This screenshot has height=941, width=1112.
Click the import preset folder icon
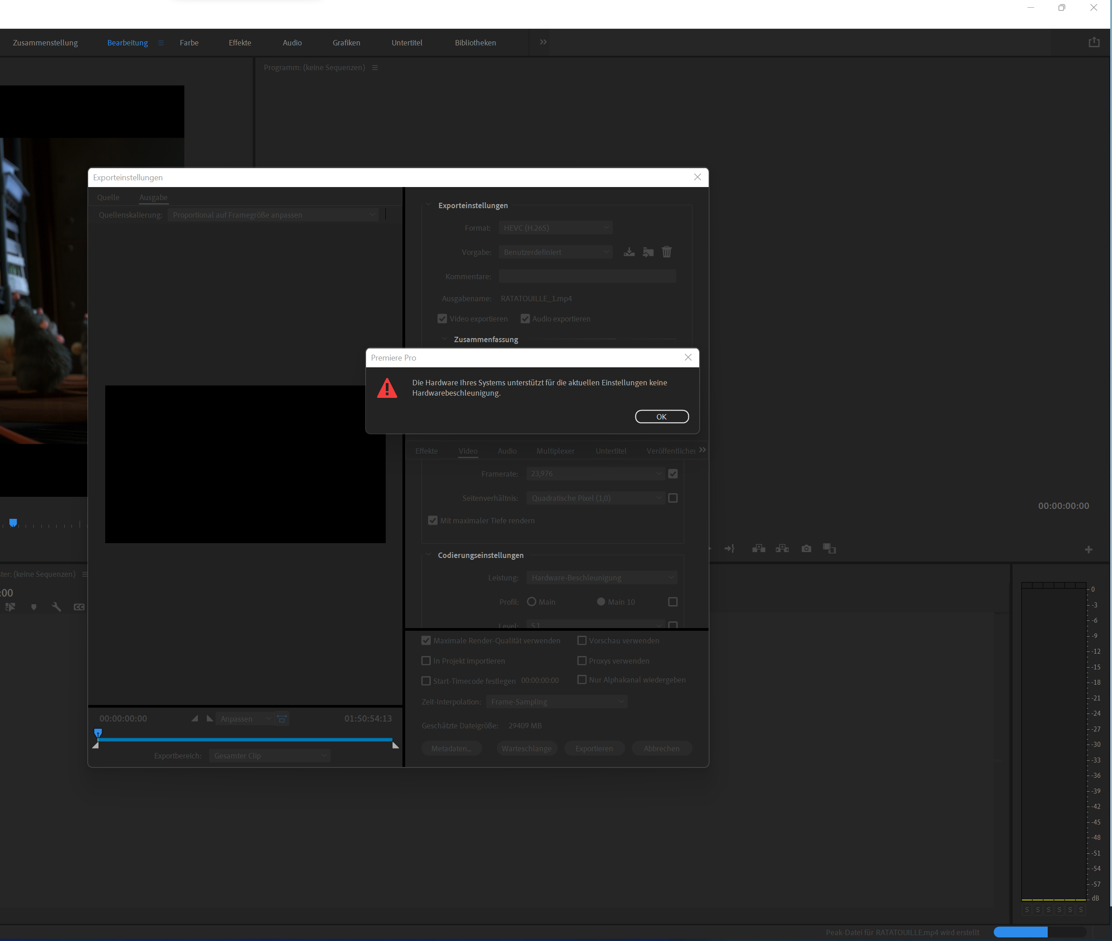[x=648, y=252]
